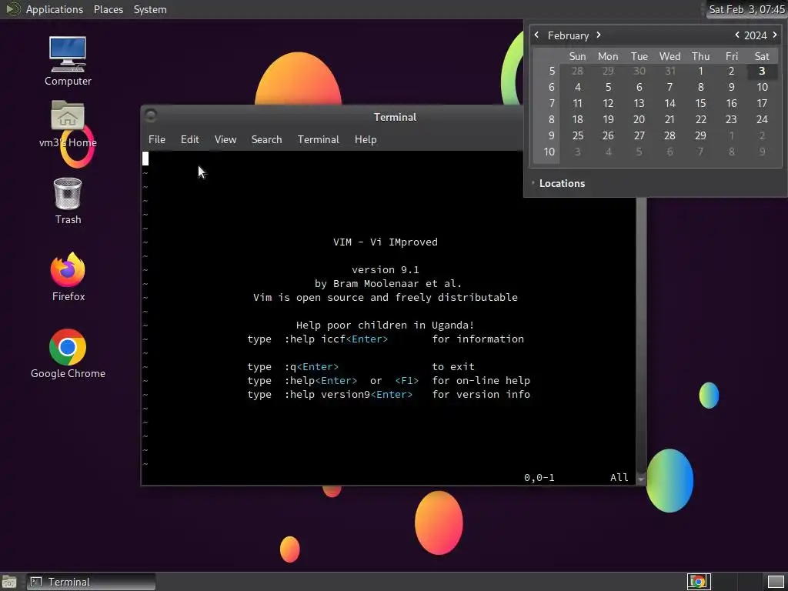The height and width of the screenshot is (591, 788).
Task: Open the Terminal Help menu
Action: [366, 140]
